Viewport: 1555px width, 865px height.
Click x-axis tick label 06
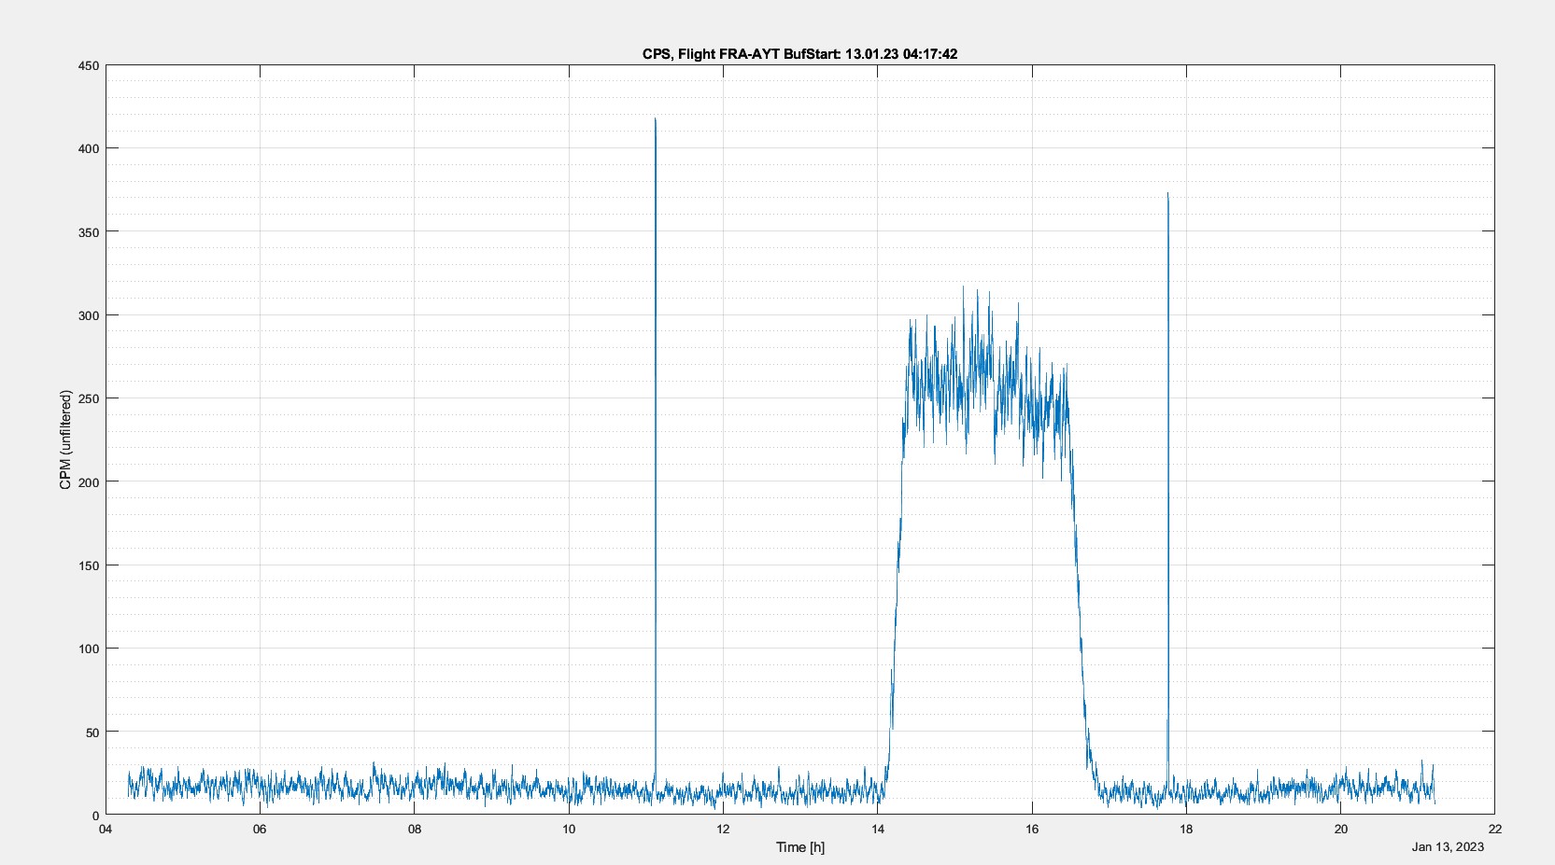point(260,830)
